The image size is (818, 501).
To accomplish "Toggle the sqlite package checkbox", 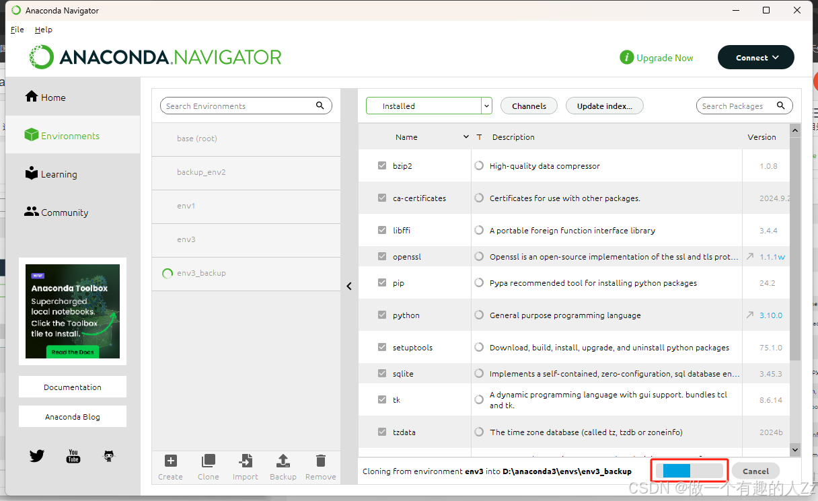I will pos(382,373).
